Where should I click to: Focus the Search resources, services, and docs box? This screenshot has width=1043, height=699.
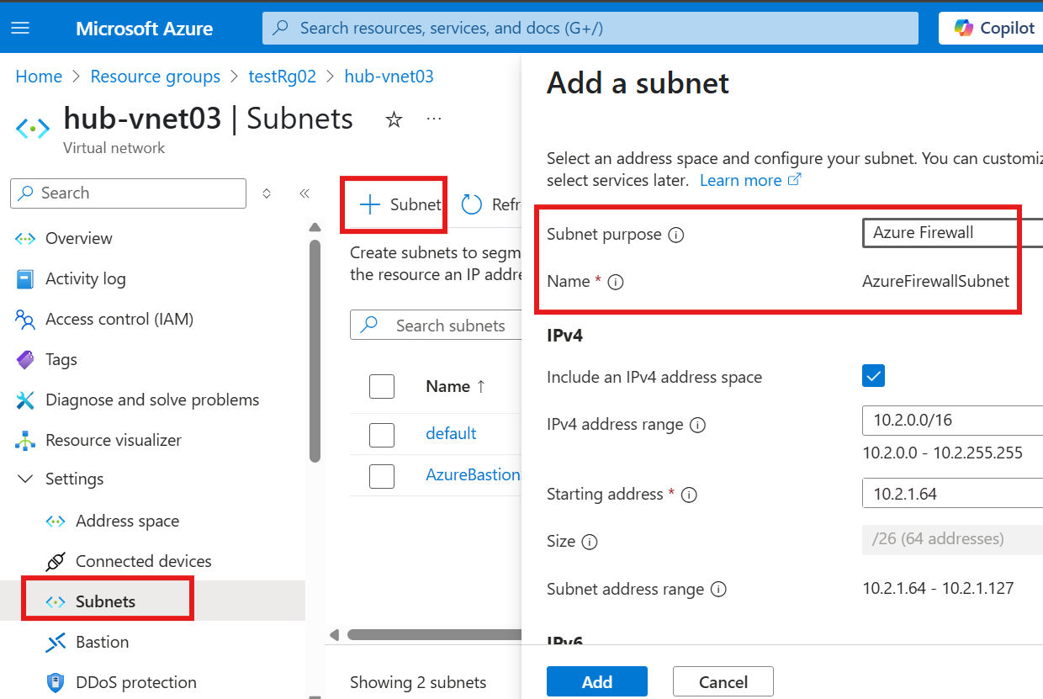tap(590, 28)
